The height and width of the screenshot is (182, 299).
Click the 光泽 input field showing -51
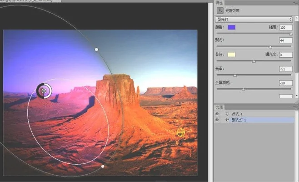[286, 69]
